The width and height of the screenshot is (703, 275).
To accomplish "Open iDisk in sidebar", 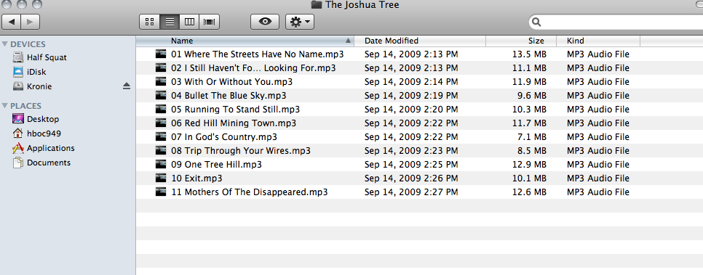I will (36, 72).
